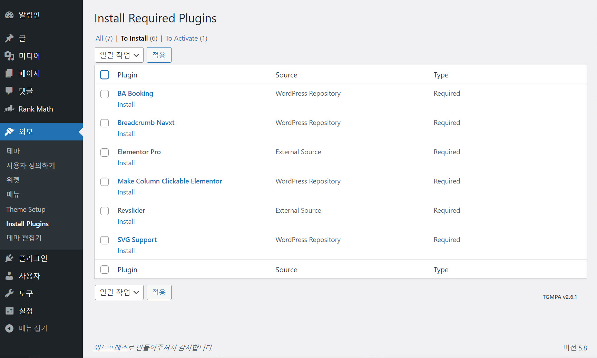The height and width of the screenshot is (358, 597).
Task: Open Theme Setup in the sidebar
Action: 26,209
